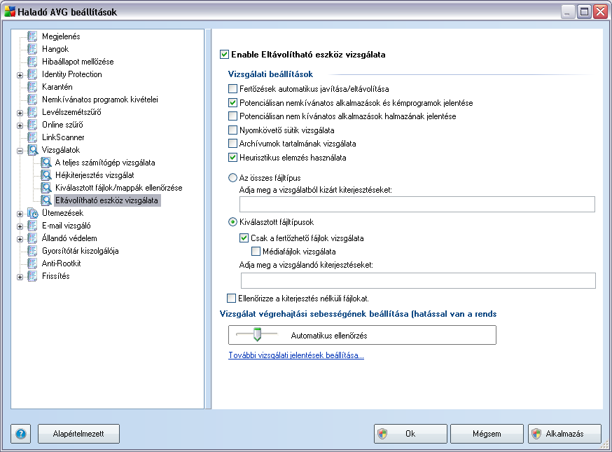This screenshot has height=452, width=612.
Task: Enable Nyomkövető sütik vizsgálata
Action: coord(232,130)
